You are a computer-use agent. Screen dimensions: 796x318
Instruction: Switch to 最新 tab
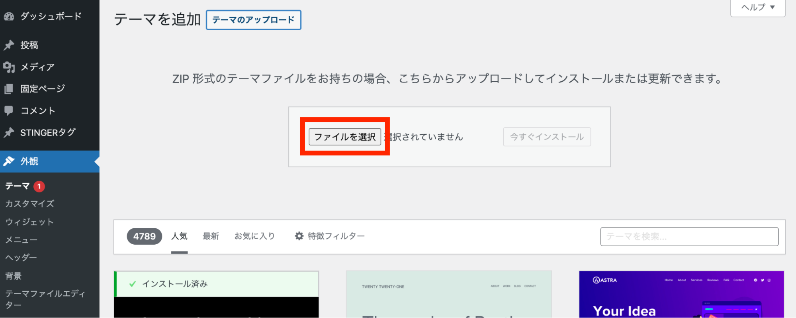211,236
